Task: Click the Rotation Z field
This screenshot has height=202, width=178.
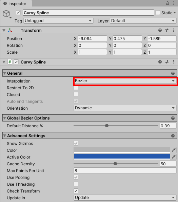Action: (162, 45)
